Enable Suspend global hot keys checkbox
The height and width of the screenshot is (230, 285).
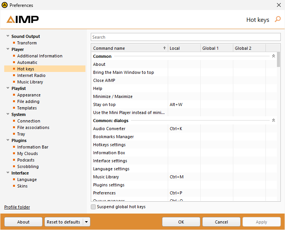click(93, 207)
